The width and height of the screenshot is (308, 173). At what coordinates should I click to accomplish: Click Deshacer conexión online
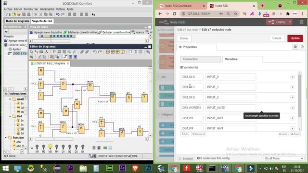pos(114,32)
